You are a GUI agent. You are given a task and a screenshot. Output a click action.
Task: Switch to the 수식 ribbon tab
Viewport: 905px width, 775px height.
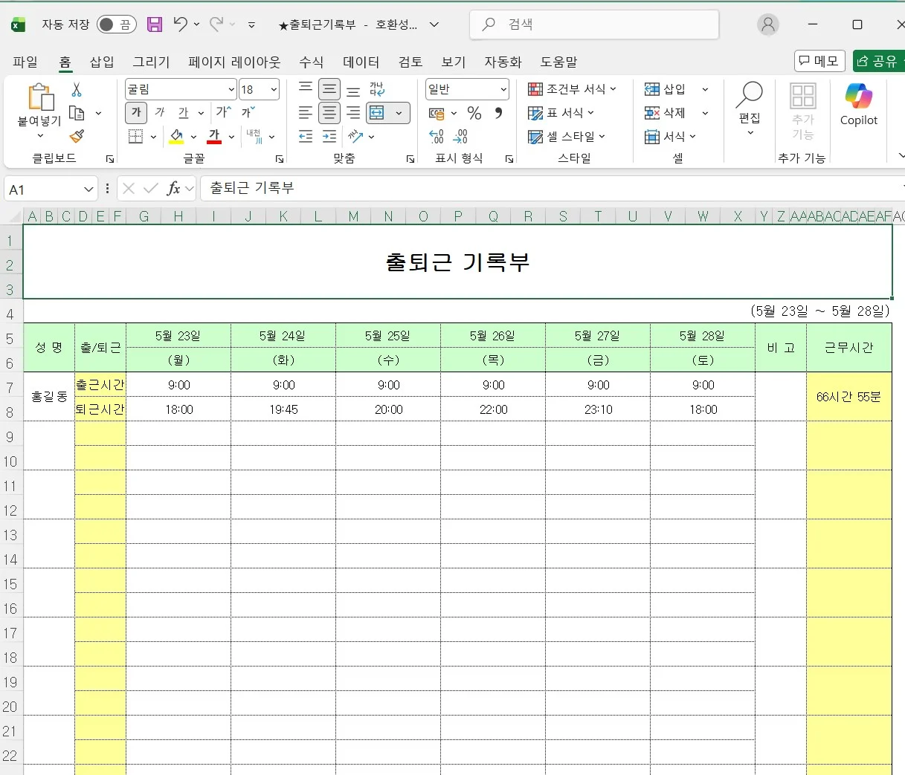311,62
